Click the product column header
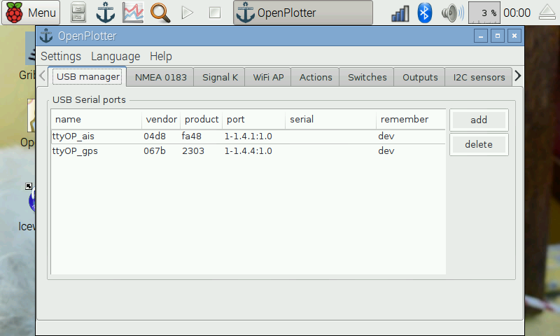Image resolution: width=560 pixels, height=336 pixels. click(202, 119)
